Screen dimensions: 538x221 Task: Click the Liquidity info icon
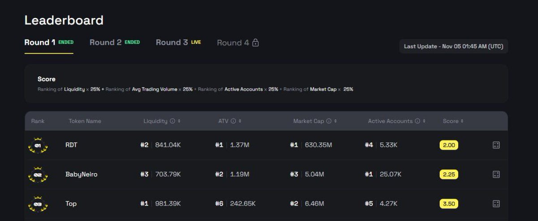coord(172,121)
